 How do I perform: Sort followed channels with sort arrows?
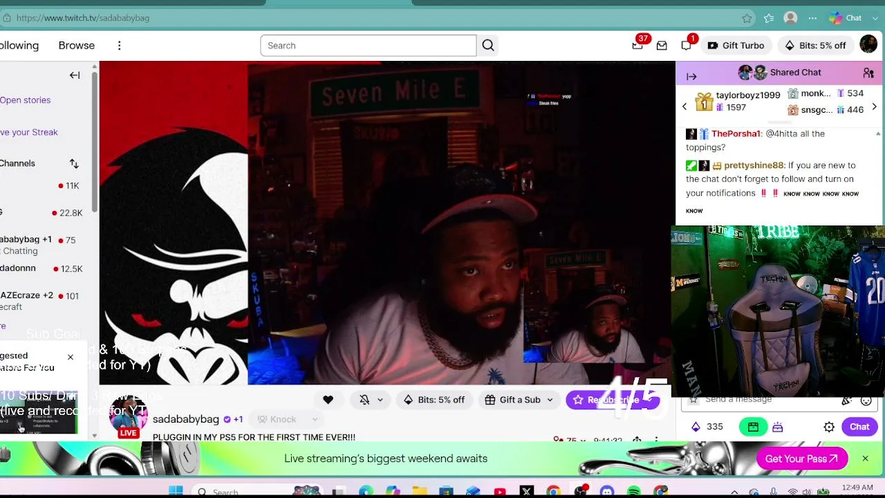pos(74,164)
